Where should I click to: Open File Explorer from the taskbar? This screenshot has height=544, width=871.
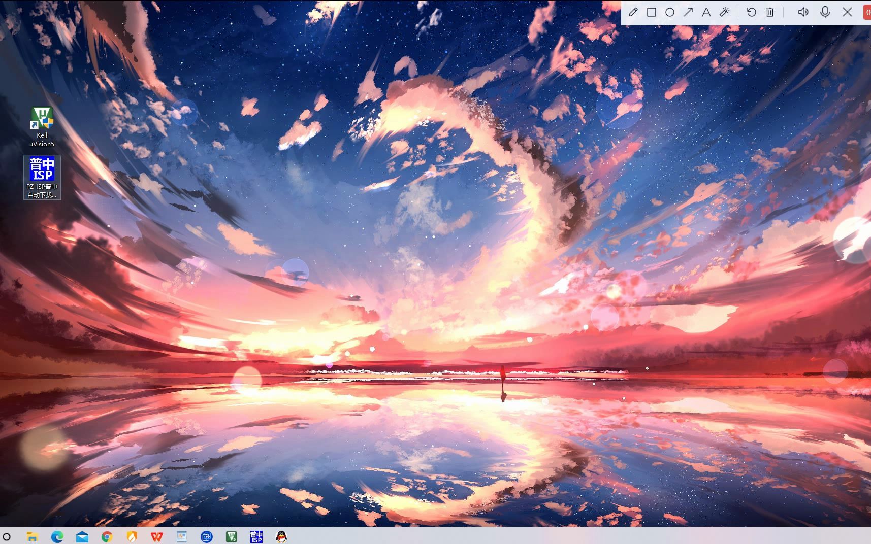tap(32, 536)
